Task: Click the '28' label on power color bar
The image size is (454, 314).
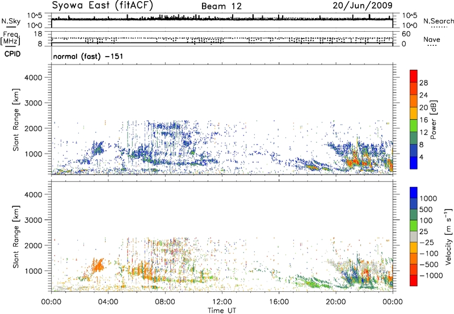Action: click(423, 83)
